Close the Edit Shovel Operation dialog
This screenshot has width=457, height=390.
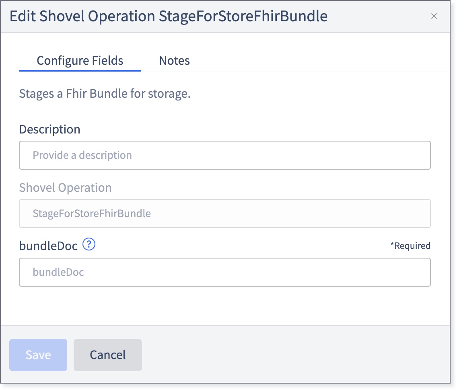tap(434, 16)
